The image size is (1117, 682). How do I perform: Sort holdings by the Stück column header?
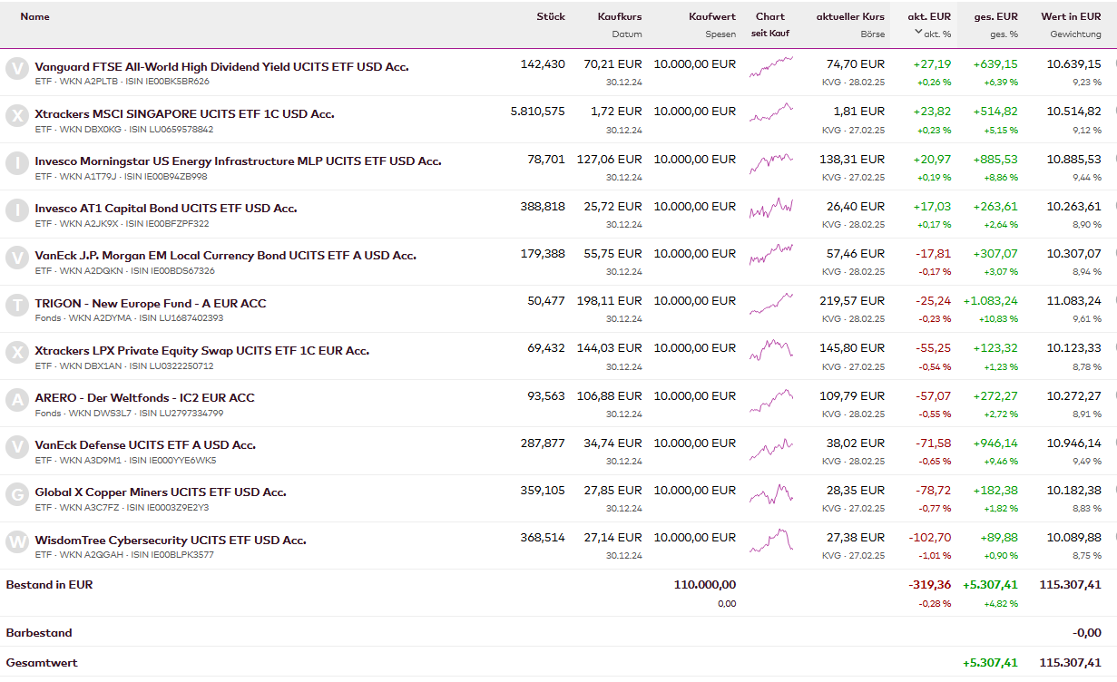550,16
